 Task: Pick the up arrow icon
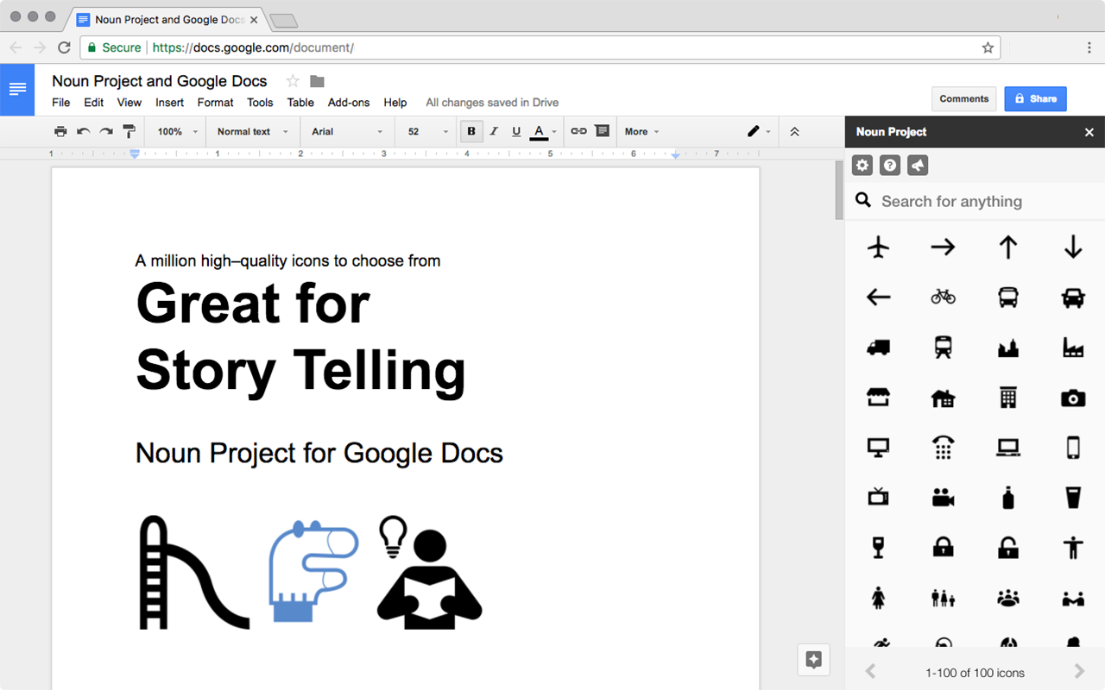[x=1007, y=248]
